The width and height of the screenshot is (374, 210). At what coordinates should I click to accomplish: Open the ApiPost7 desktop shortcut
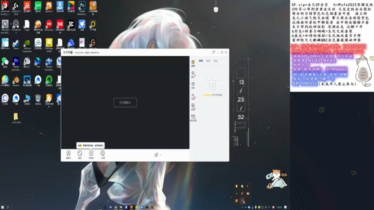pyautogui.click(x=49, y=7)
